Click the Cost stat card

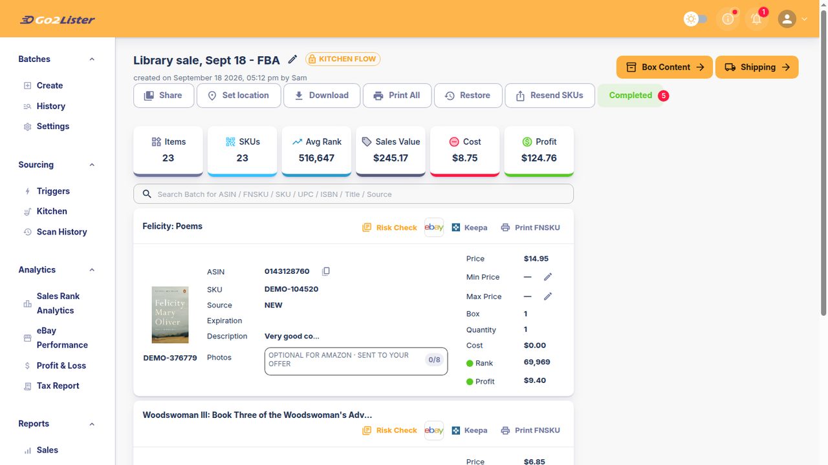click(465, 151)
